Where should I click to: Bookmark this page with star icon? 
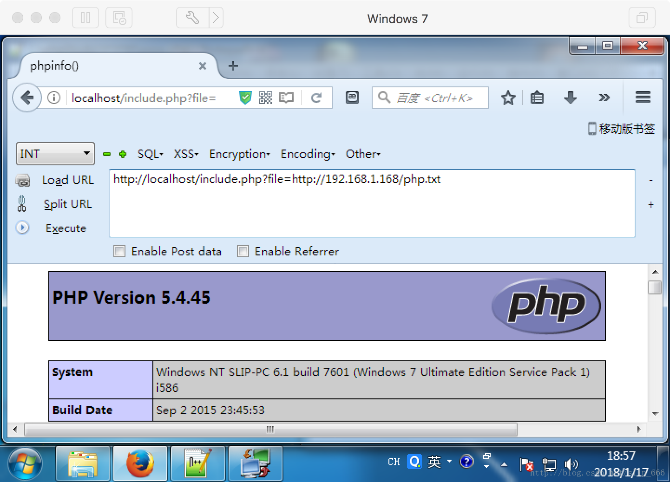508,98
